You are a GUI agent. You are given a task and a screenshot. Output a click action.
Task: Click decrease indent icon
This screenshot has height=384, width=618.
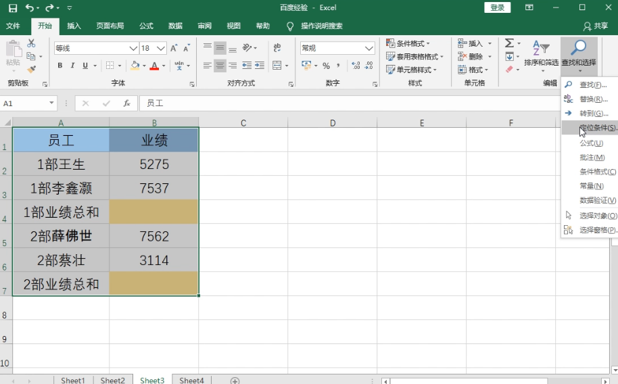tap(247, 66)
